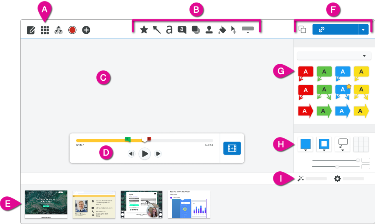Choose the red arrow-shaped callout style
Image resolution: width=376 pixels, height=224 pixels.
point(306,111)
